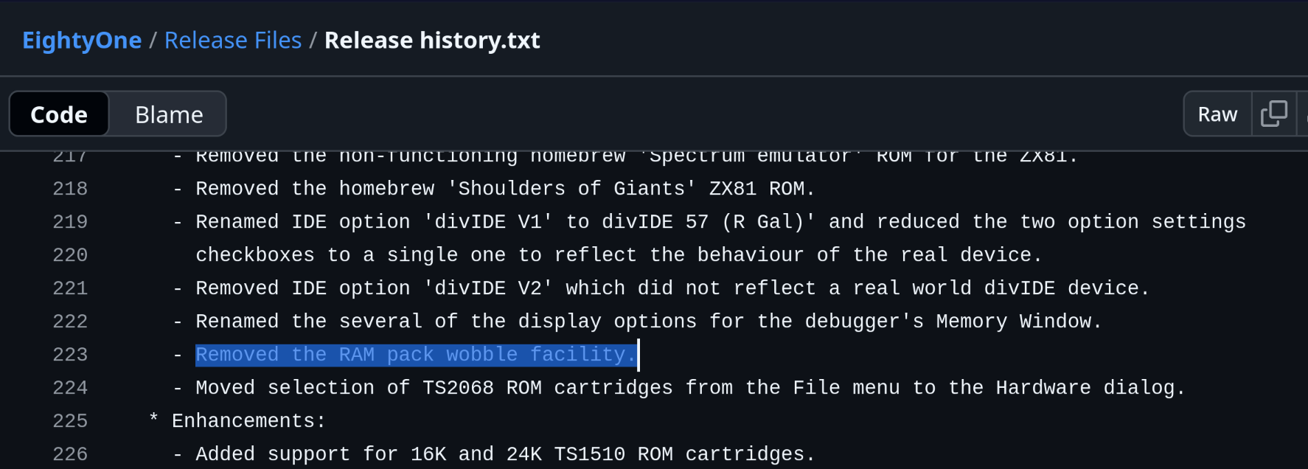Image resolution: width=1308 pixels, height=469 pixels.
Task: Click the 'Added support for 16K' line
Action: coord(504,454)
